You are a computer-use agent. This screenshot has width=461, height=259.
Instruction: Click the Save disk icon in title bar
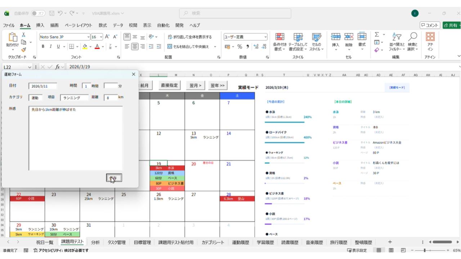coord(52,13)
